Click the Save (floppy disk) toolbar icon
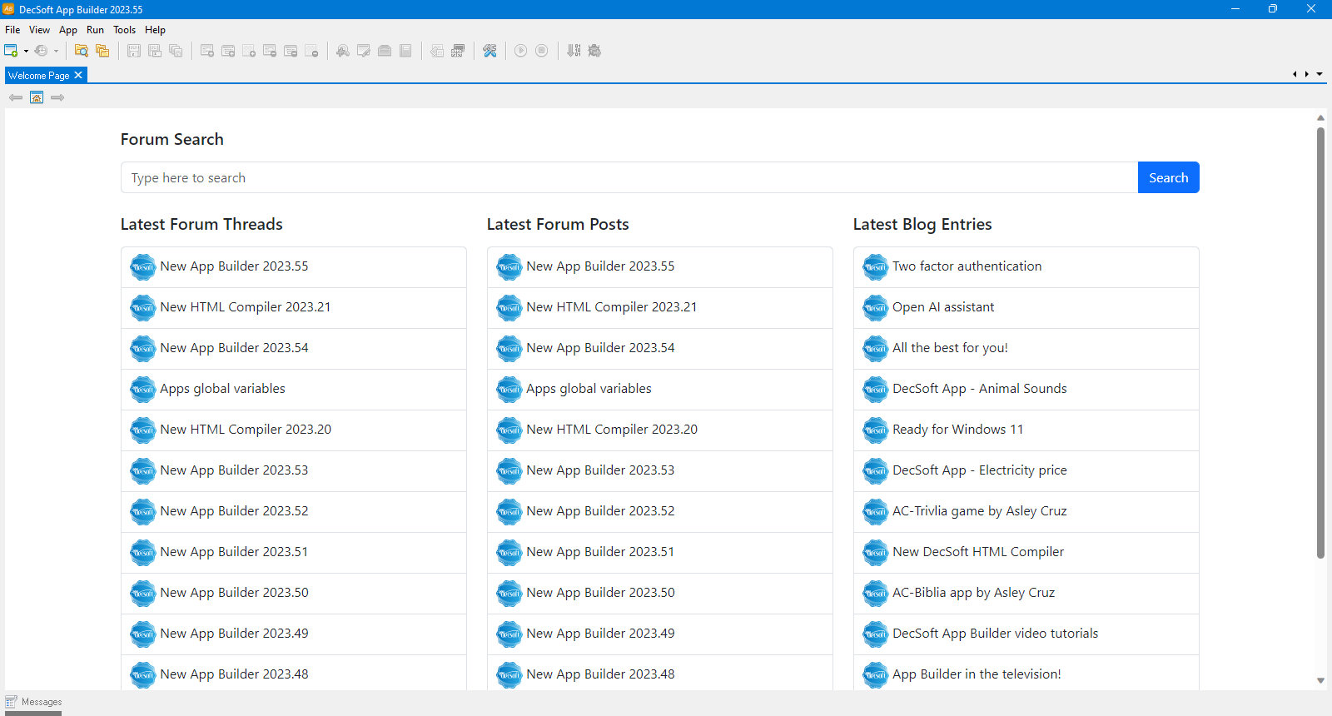The image size is (1332, 716). 133,51
